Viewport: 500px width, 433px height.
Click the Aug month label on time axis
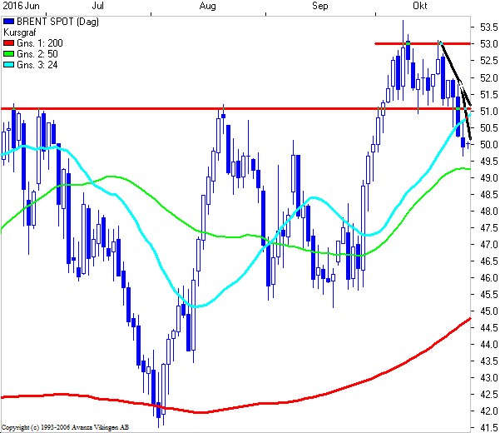click(x=208, y=6)
